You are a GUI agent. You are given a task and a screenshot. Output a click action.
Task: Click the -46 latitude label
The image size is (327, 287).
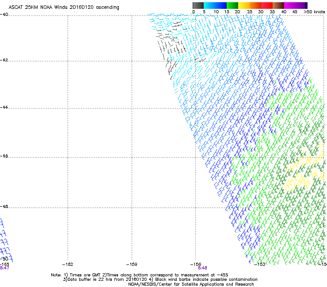(4, 156)
